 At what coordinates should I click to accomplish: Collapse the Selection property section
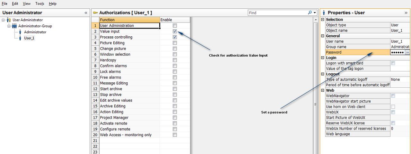323,20
